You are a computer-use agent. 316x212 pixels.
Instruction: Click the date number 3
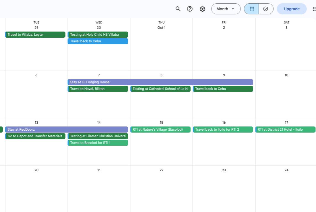click(x=286, y=28)
